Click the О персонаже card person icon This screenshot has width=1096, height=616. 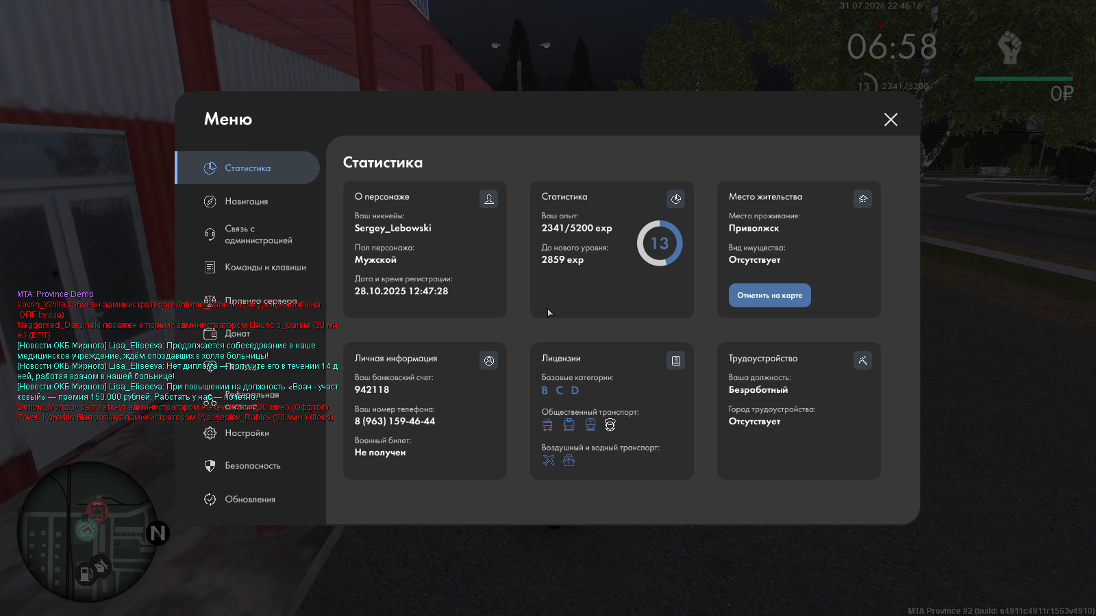(488, 198)
